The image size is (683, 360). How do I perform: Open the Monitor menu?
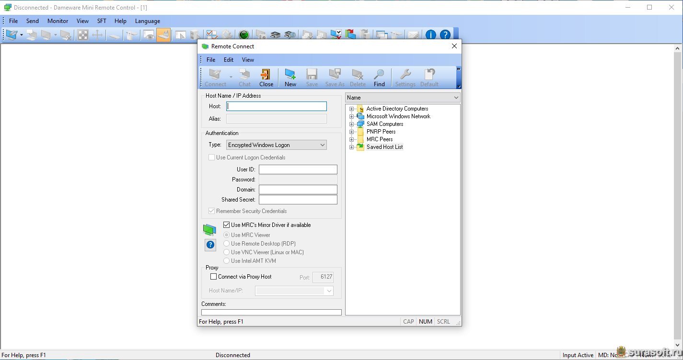[58, 21]
